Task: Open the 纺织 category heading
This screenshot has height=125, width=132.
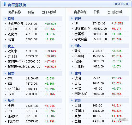Action: [x=11, y=101]
